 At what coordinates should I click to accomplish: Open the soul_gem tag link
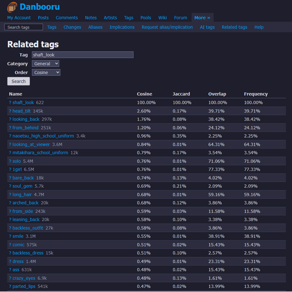[22, 186]
